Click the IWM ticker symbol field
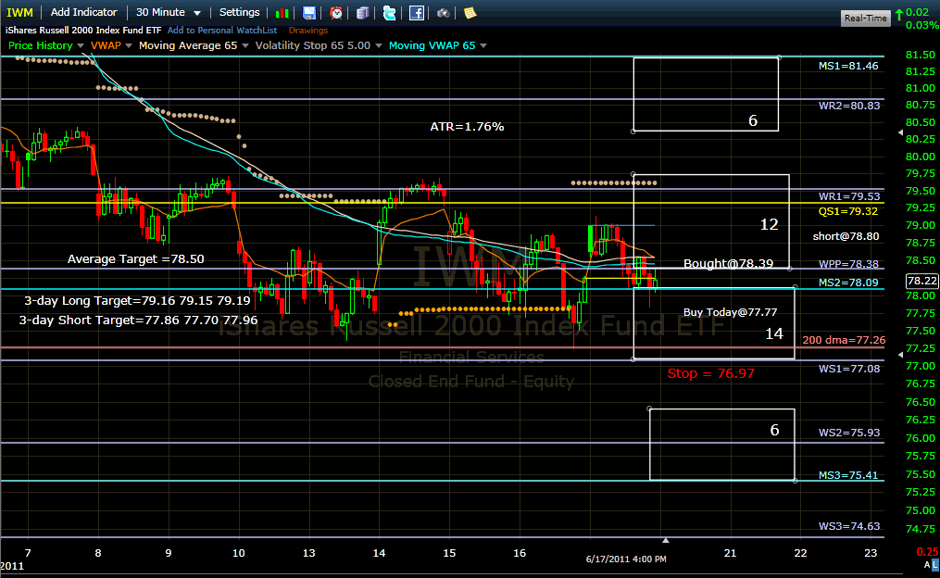This screenshot has height=578, width=940. point(20,13)
